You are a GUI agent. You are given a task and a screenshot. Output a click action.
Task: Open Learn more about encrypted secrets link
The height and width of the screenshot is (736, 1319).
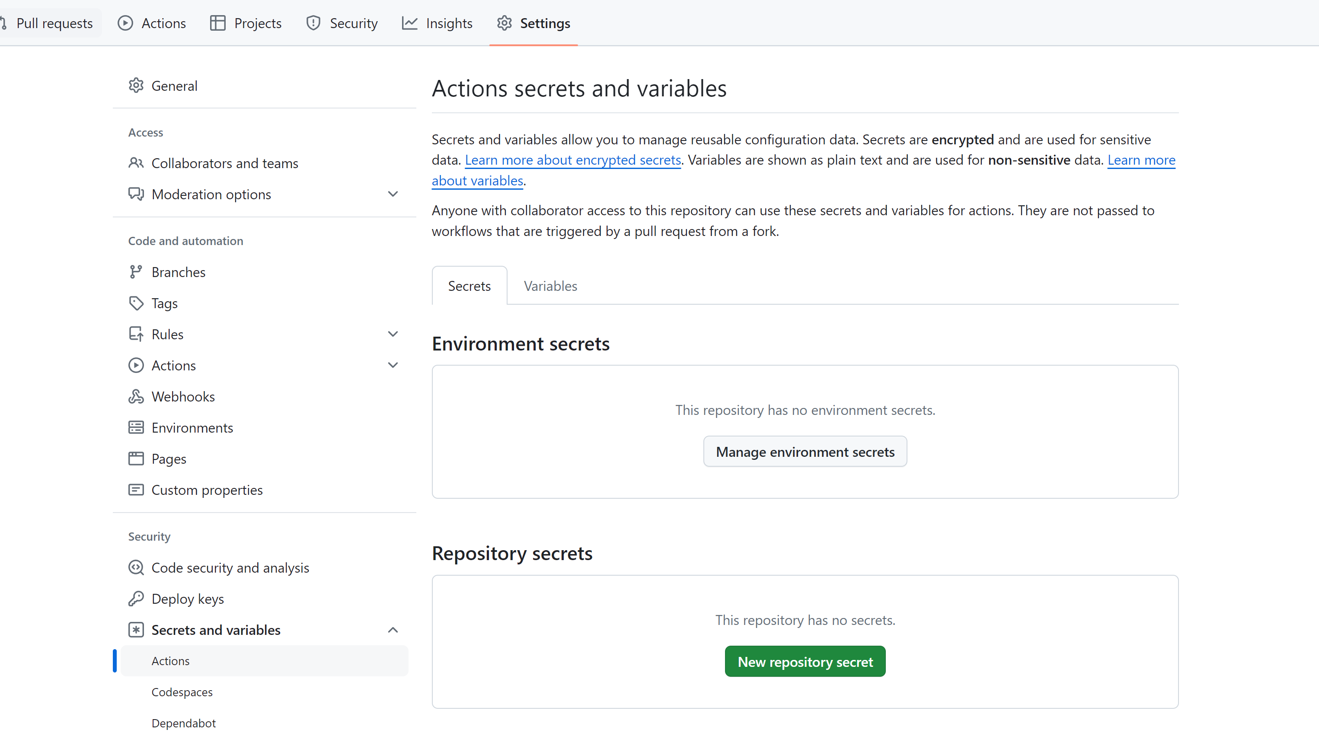tap(572, 159)
